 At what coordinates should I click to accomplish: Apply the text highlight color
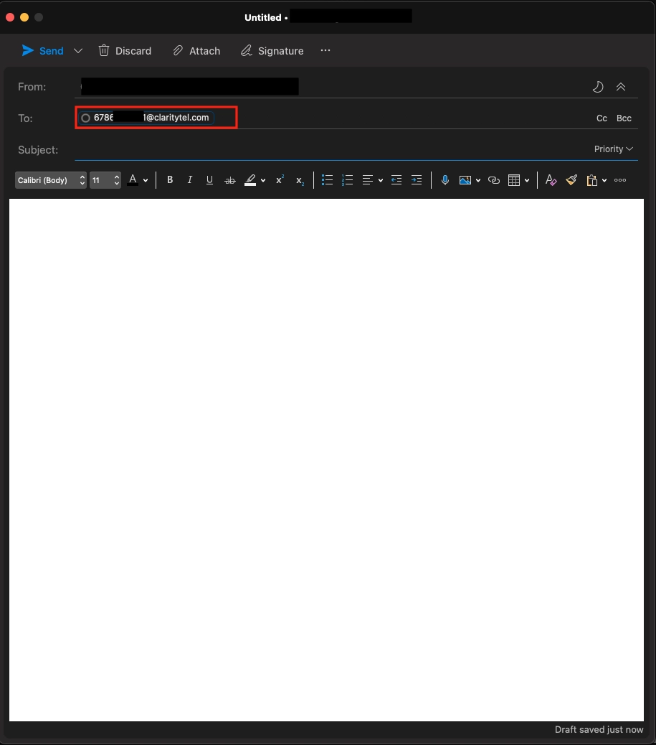pyautogui.click(x=250, y=180)
